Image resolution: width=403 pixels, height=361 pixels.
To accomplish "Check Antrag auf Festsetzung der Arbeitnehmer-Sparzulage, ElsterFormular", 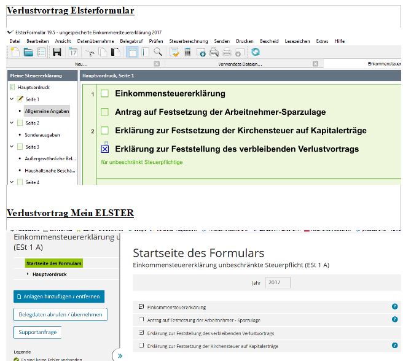I will [104, 112].
